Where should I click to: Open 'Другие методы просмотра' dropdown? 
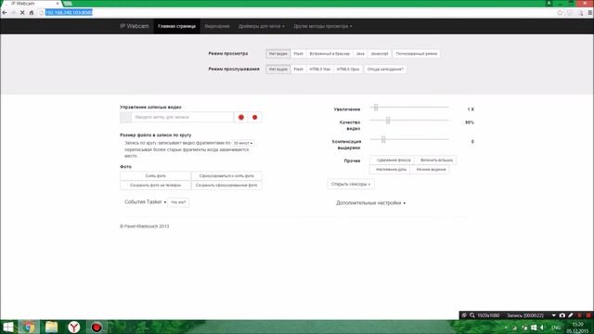coord(323,27)
